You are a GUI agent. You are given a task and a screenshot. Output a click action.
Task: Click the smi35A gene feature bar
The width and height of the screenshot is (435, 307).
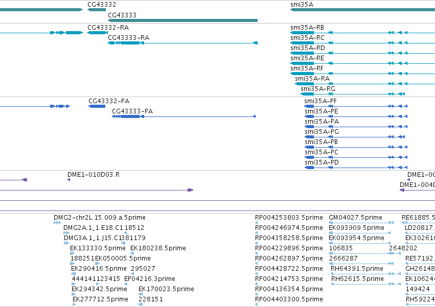(362, 10)
